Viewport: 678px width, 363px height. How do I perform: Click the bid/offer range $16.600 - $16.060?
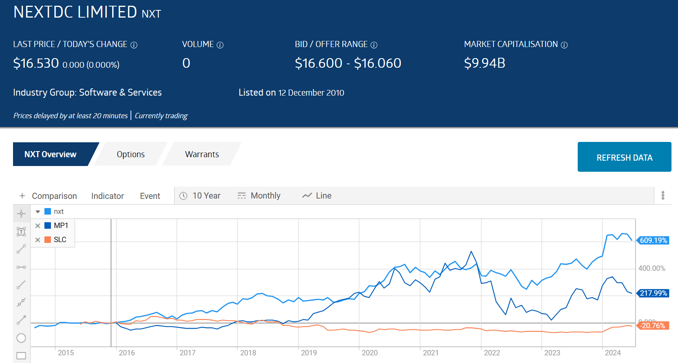pyautogui.click(x=348, y=63)
